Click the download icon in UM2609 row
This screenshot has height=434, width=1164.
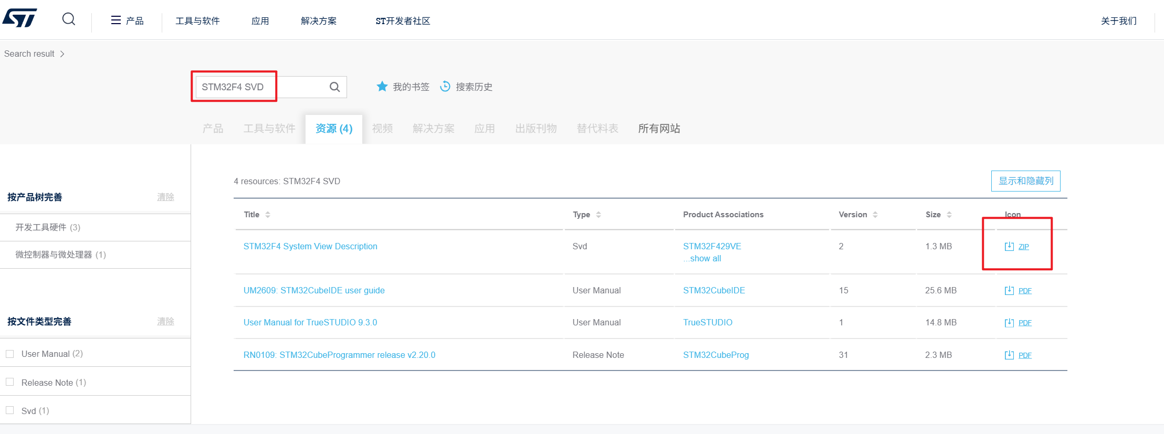(x=1009, y=290)
